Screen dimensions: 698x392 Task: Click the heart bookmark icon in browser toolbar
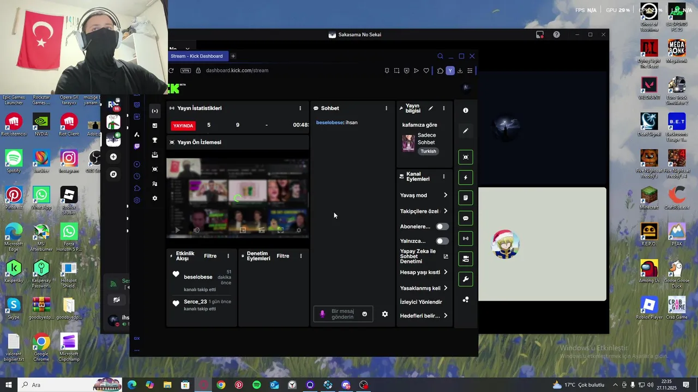pyautogui.click(x=426, y=71)
